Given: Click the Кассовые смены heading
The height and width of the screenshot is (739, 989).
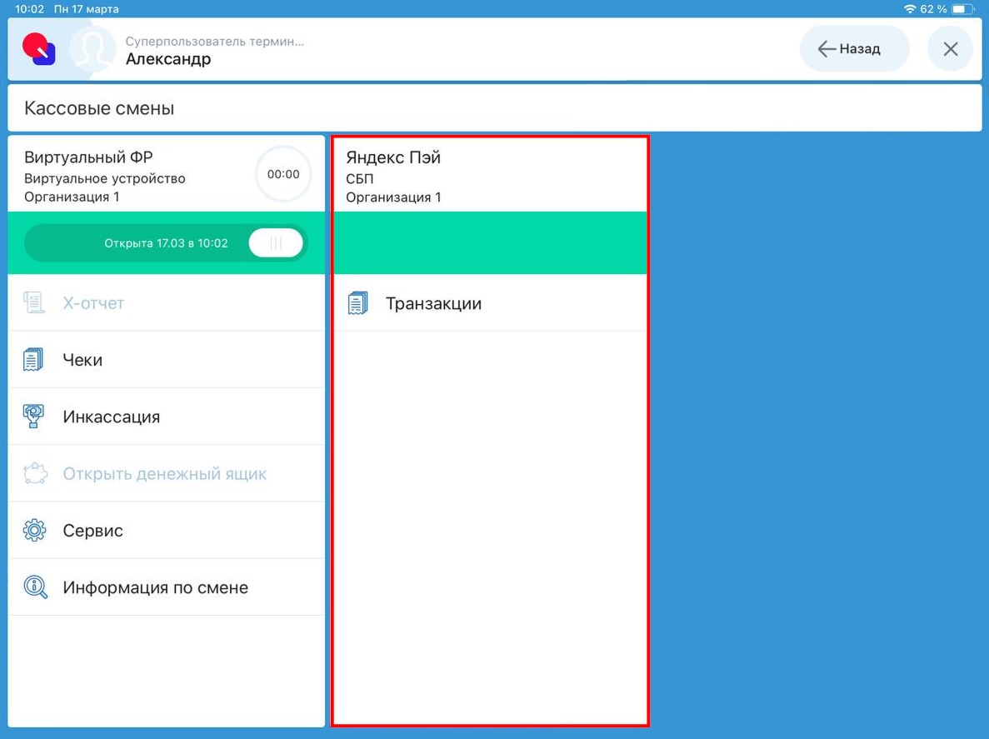Looking at the screenshot, I should click(x=99, y=108).
